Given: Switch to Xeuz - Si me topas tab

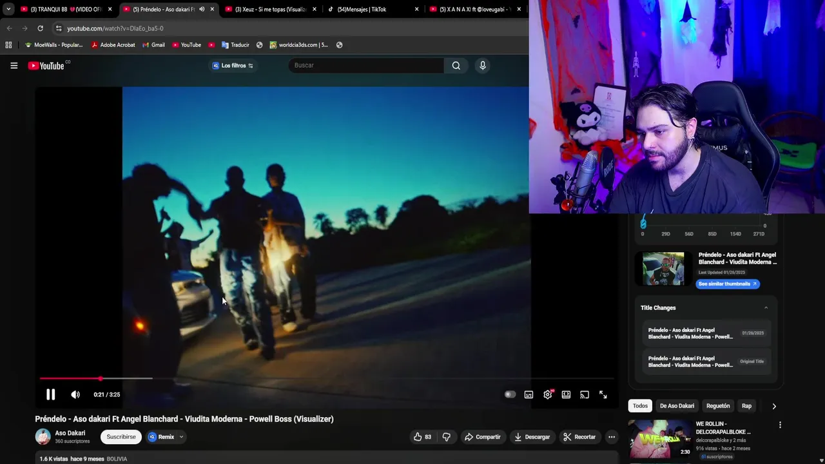Looking at the screenshot, I should (269, 9).
